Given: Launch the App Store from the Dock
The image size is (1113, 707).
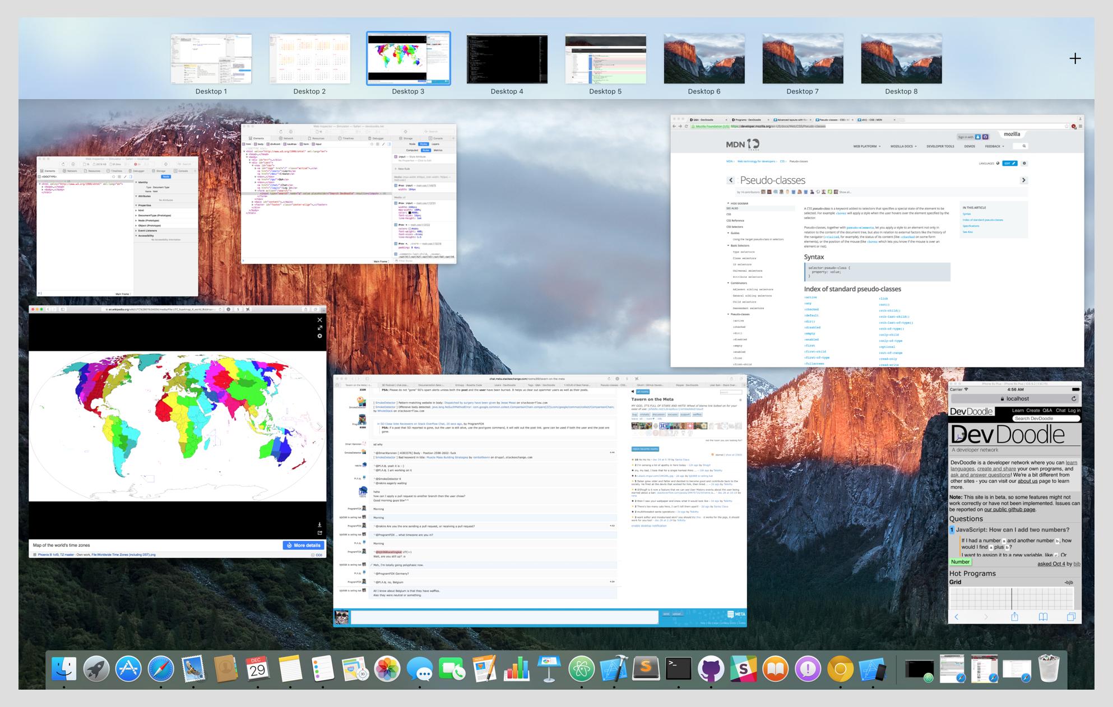Looking at the screenshot, I should (x=128, y=669).
